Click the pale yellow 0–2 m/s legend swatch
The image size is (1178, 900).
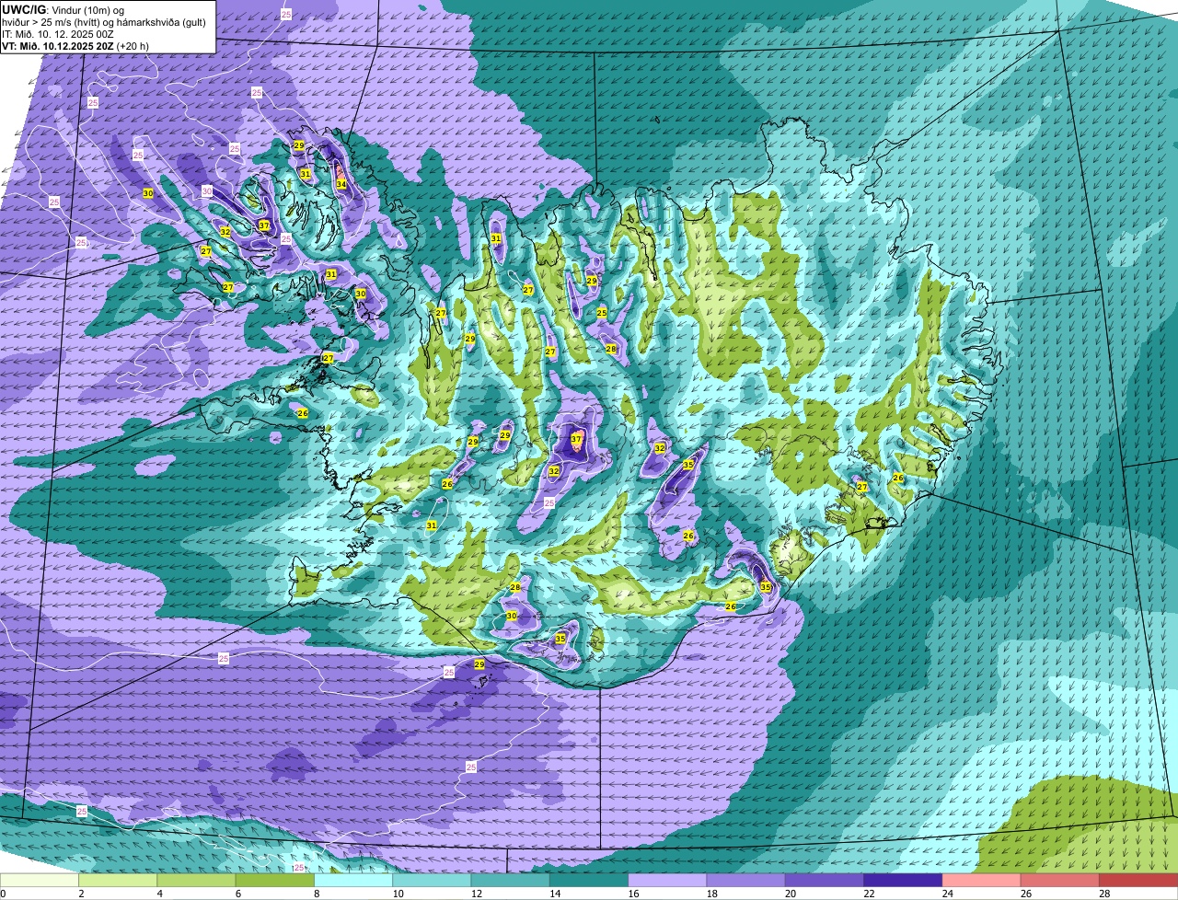[x=40, y=880]
